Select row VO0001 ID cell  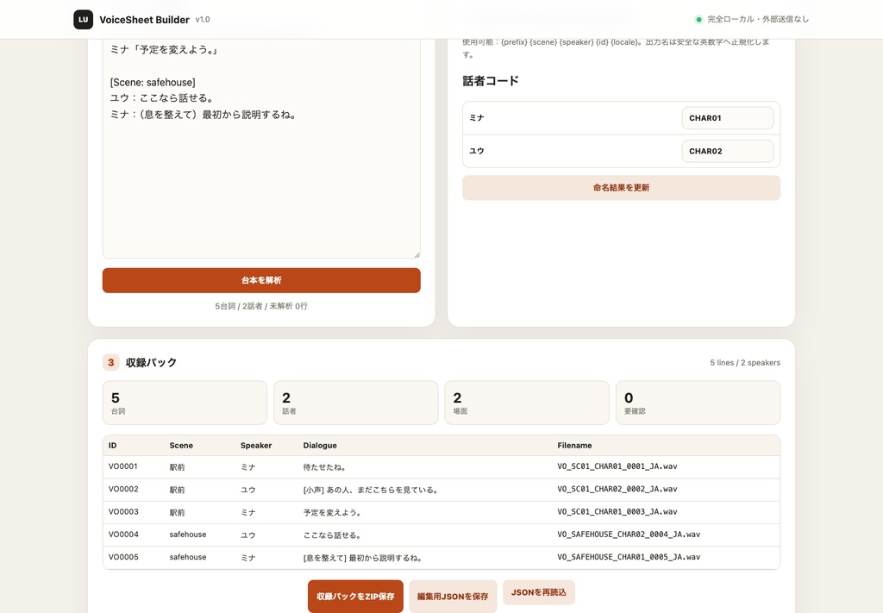(123, 466)
